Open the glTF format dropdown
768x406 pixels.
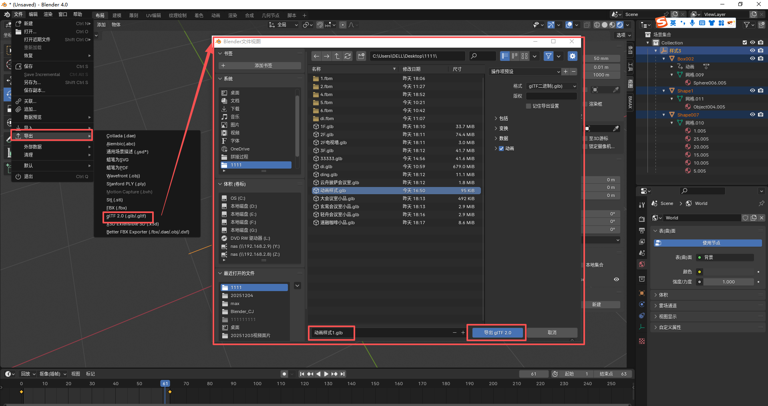point(551,86)
